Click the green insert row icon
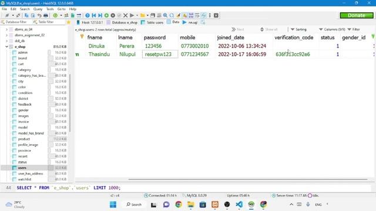 pyautogui.click(x=106, y=16)
